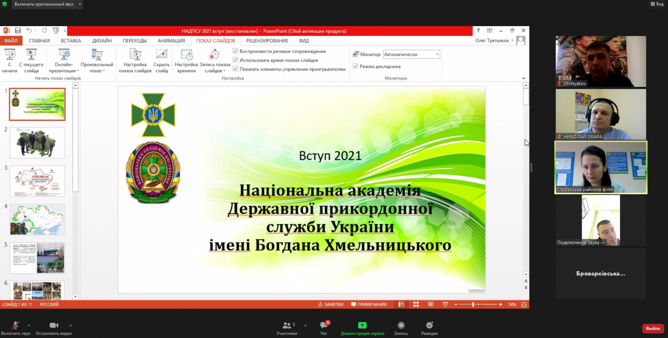Open the Монитор dropdown list

coord(436,55)
